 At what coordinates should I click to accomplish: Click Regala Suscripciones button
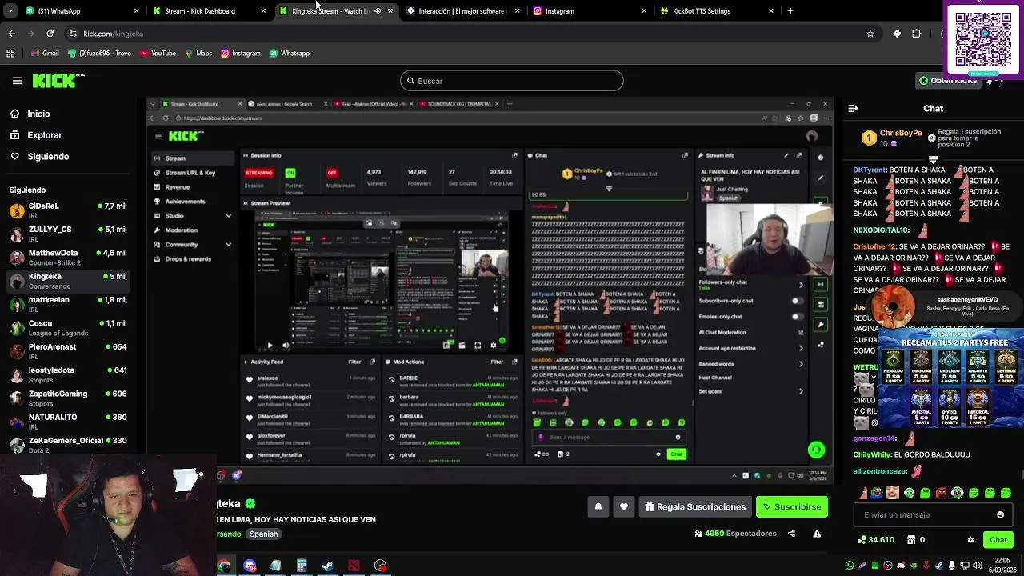695,506
